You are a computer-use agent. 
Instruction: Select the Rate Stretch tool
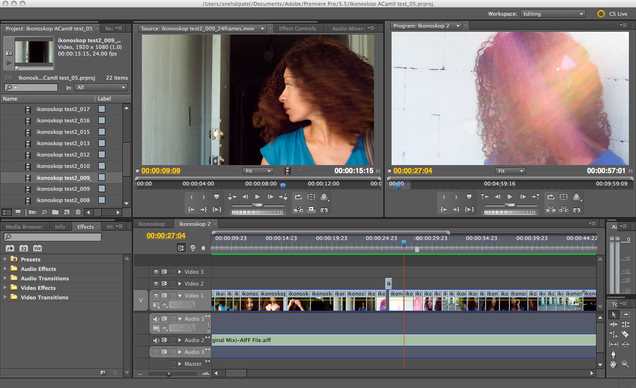point(614,334)
